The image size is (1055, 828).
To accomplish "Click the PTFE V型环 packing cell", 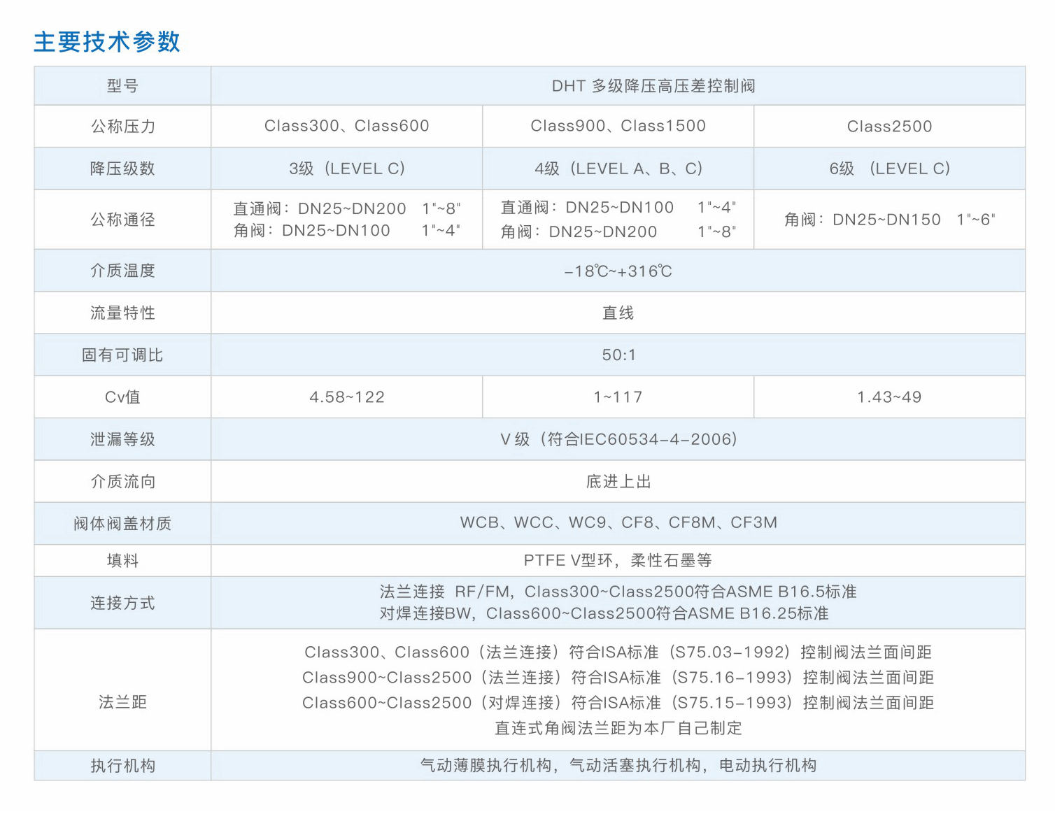I will click(618, 560).
